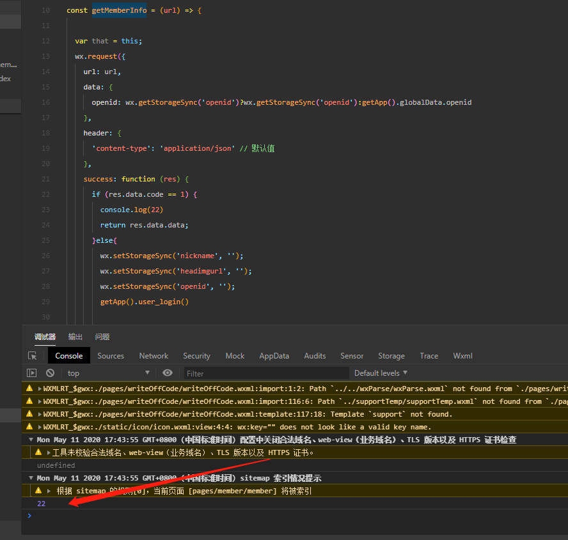
Task: Expand the Default levels dropdown
Action: point(380,373)
